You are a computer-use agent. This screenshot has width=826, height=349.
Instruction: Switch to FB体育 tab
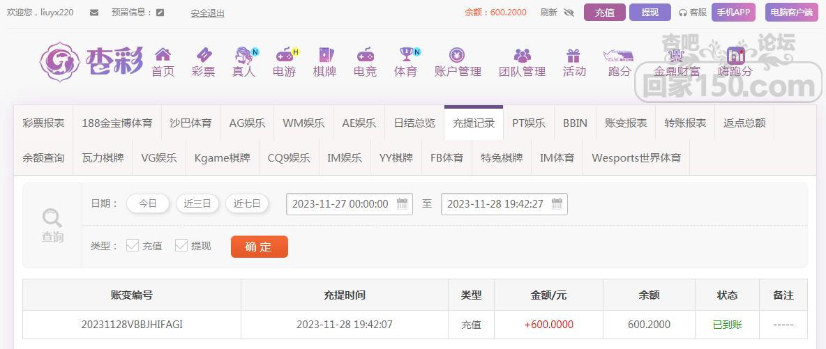coord(446,158)
